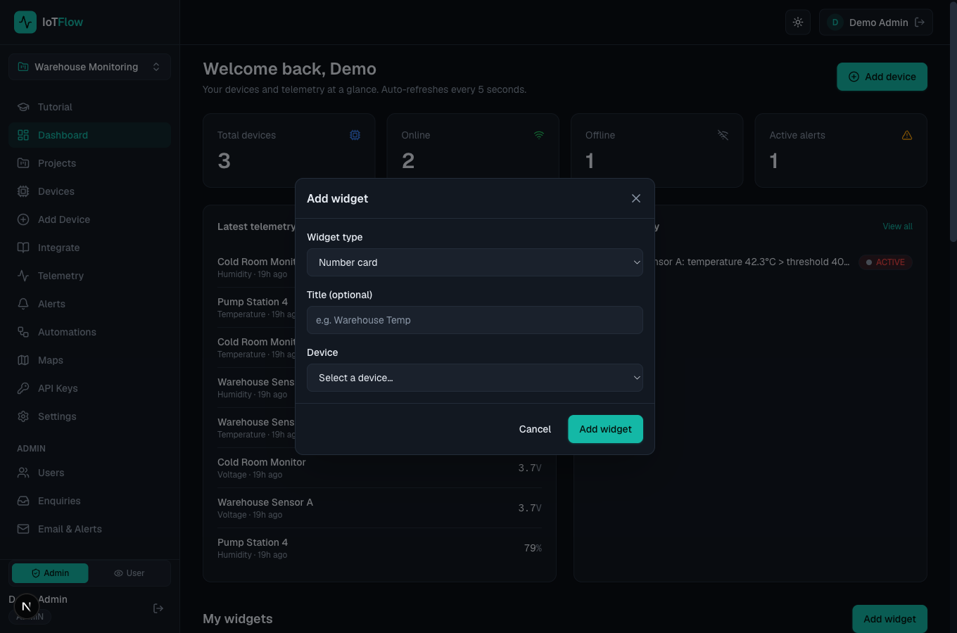
Task: Switch to User view mode
Action: (129, 573)
